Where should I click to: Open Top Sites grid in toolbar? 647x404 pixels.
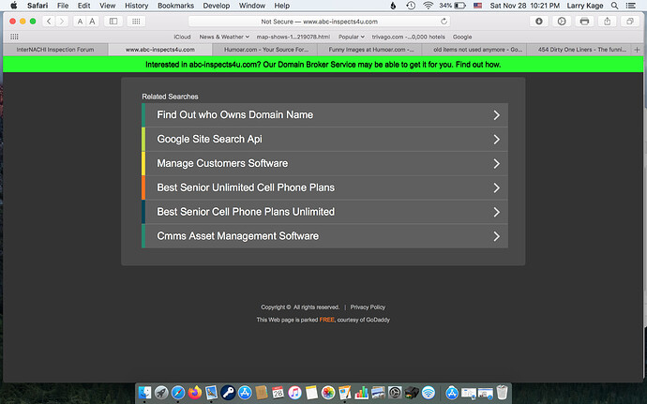point(136,21)
